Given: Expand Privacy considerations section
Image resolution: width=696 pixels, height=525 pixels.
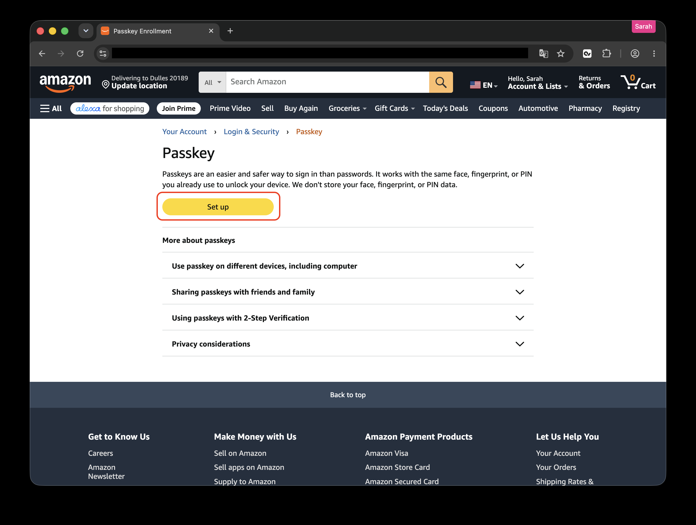Looking at the screenshot, I should pos(348,344).
